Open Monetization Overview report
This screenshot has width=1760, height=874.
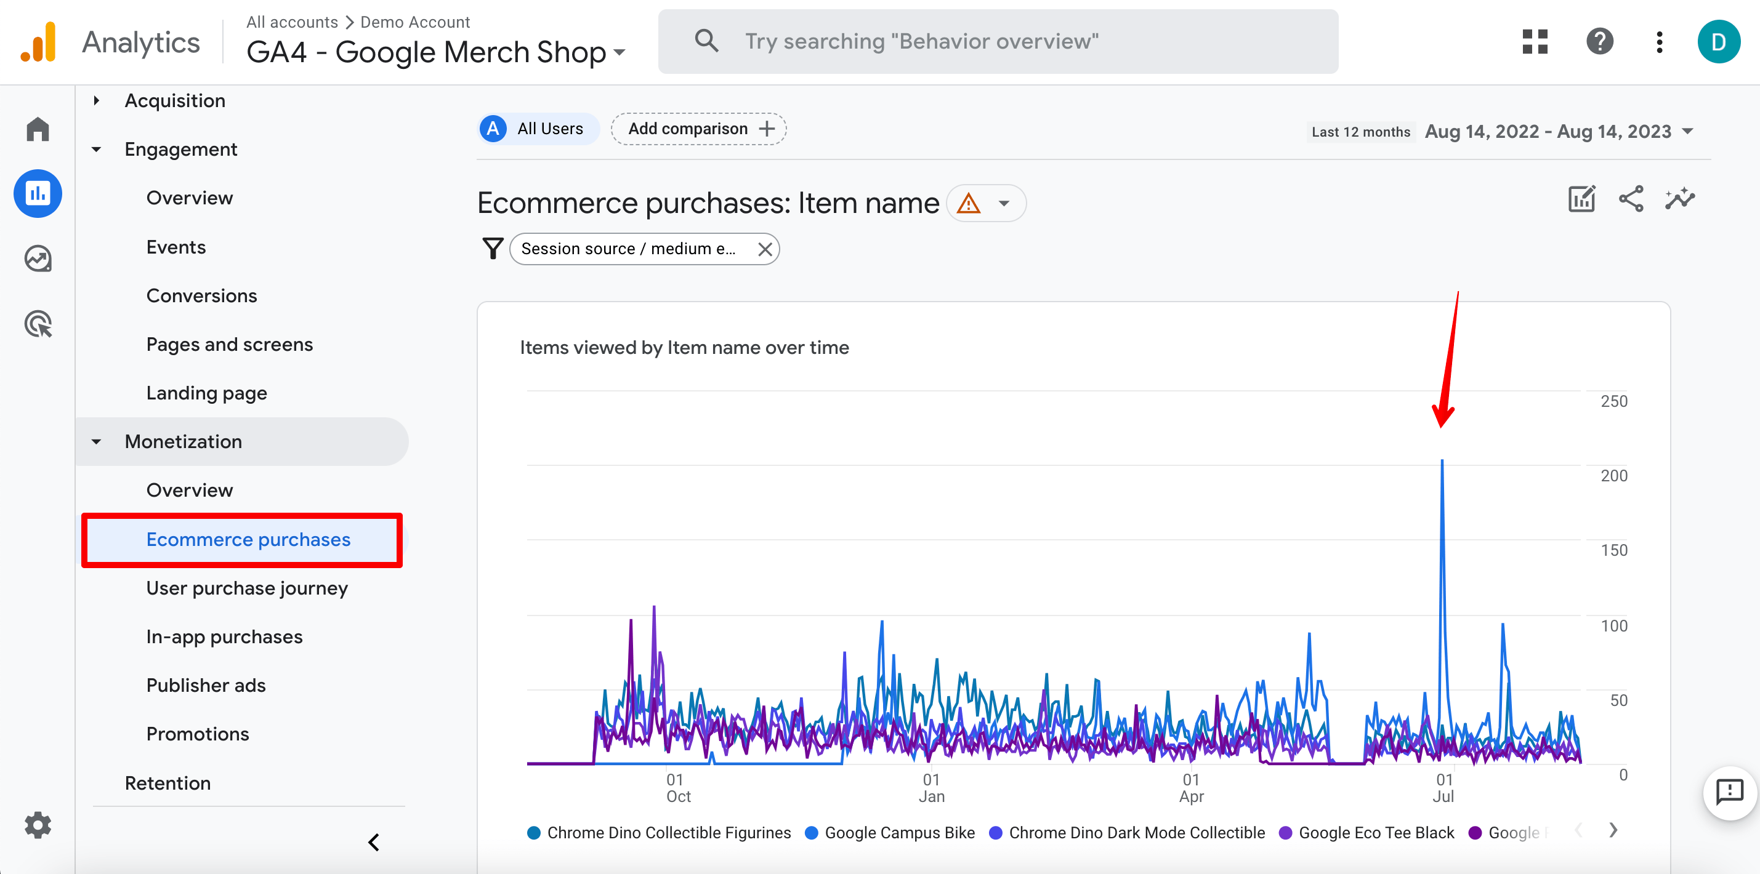click(189, 491)
